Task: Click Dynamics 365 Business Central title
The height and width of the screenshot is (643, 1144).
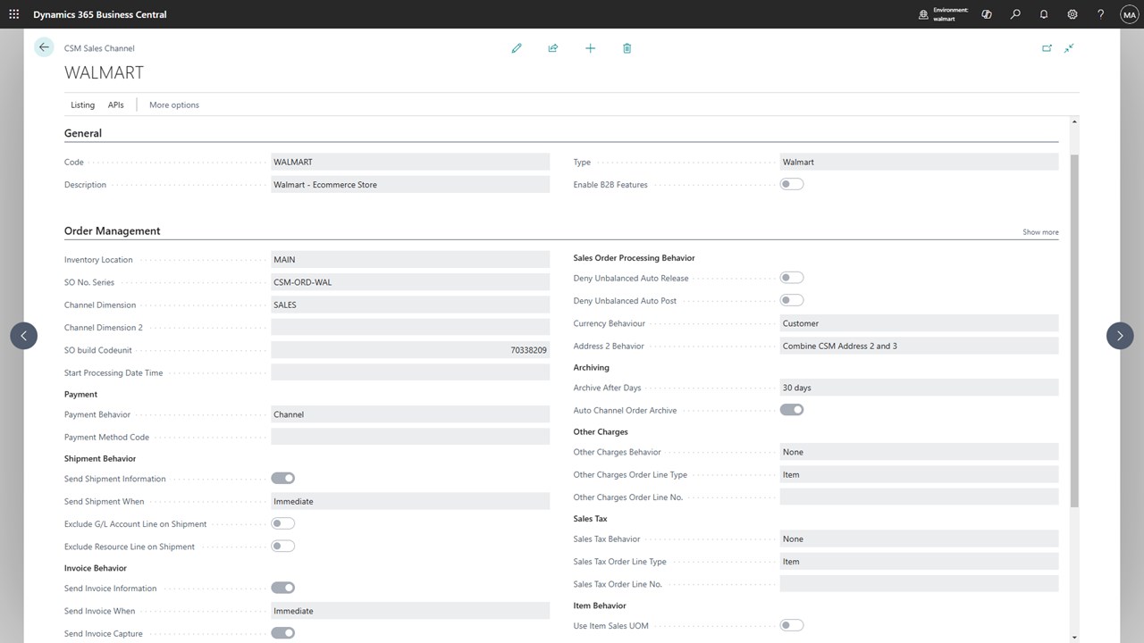Action: pos(100,14)
